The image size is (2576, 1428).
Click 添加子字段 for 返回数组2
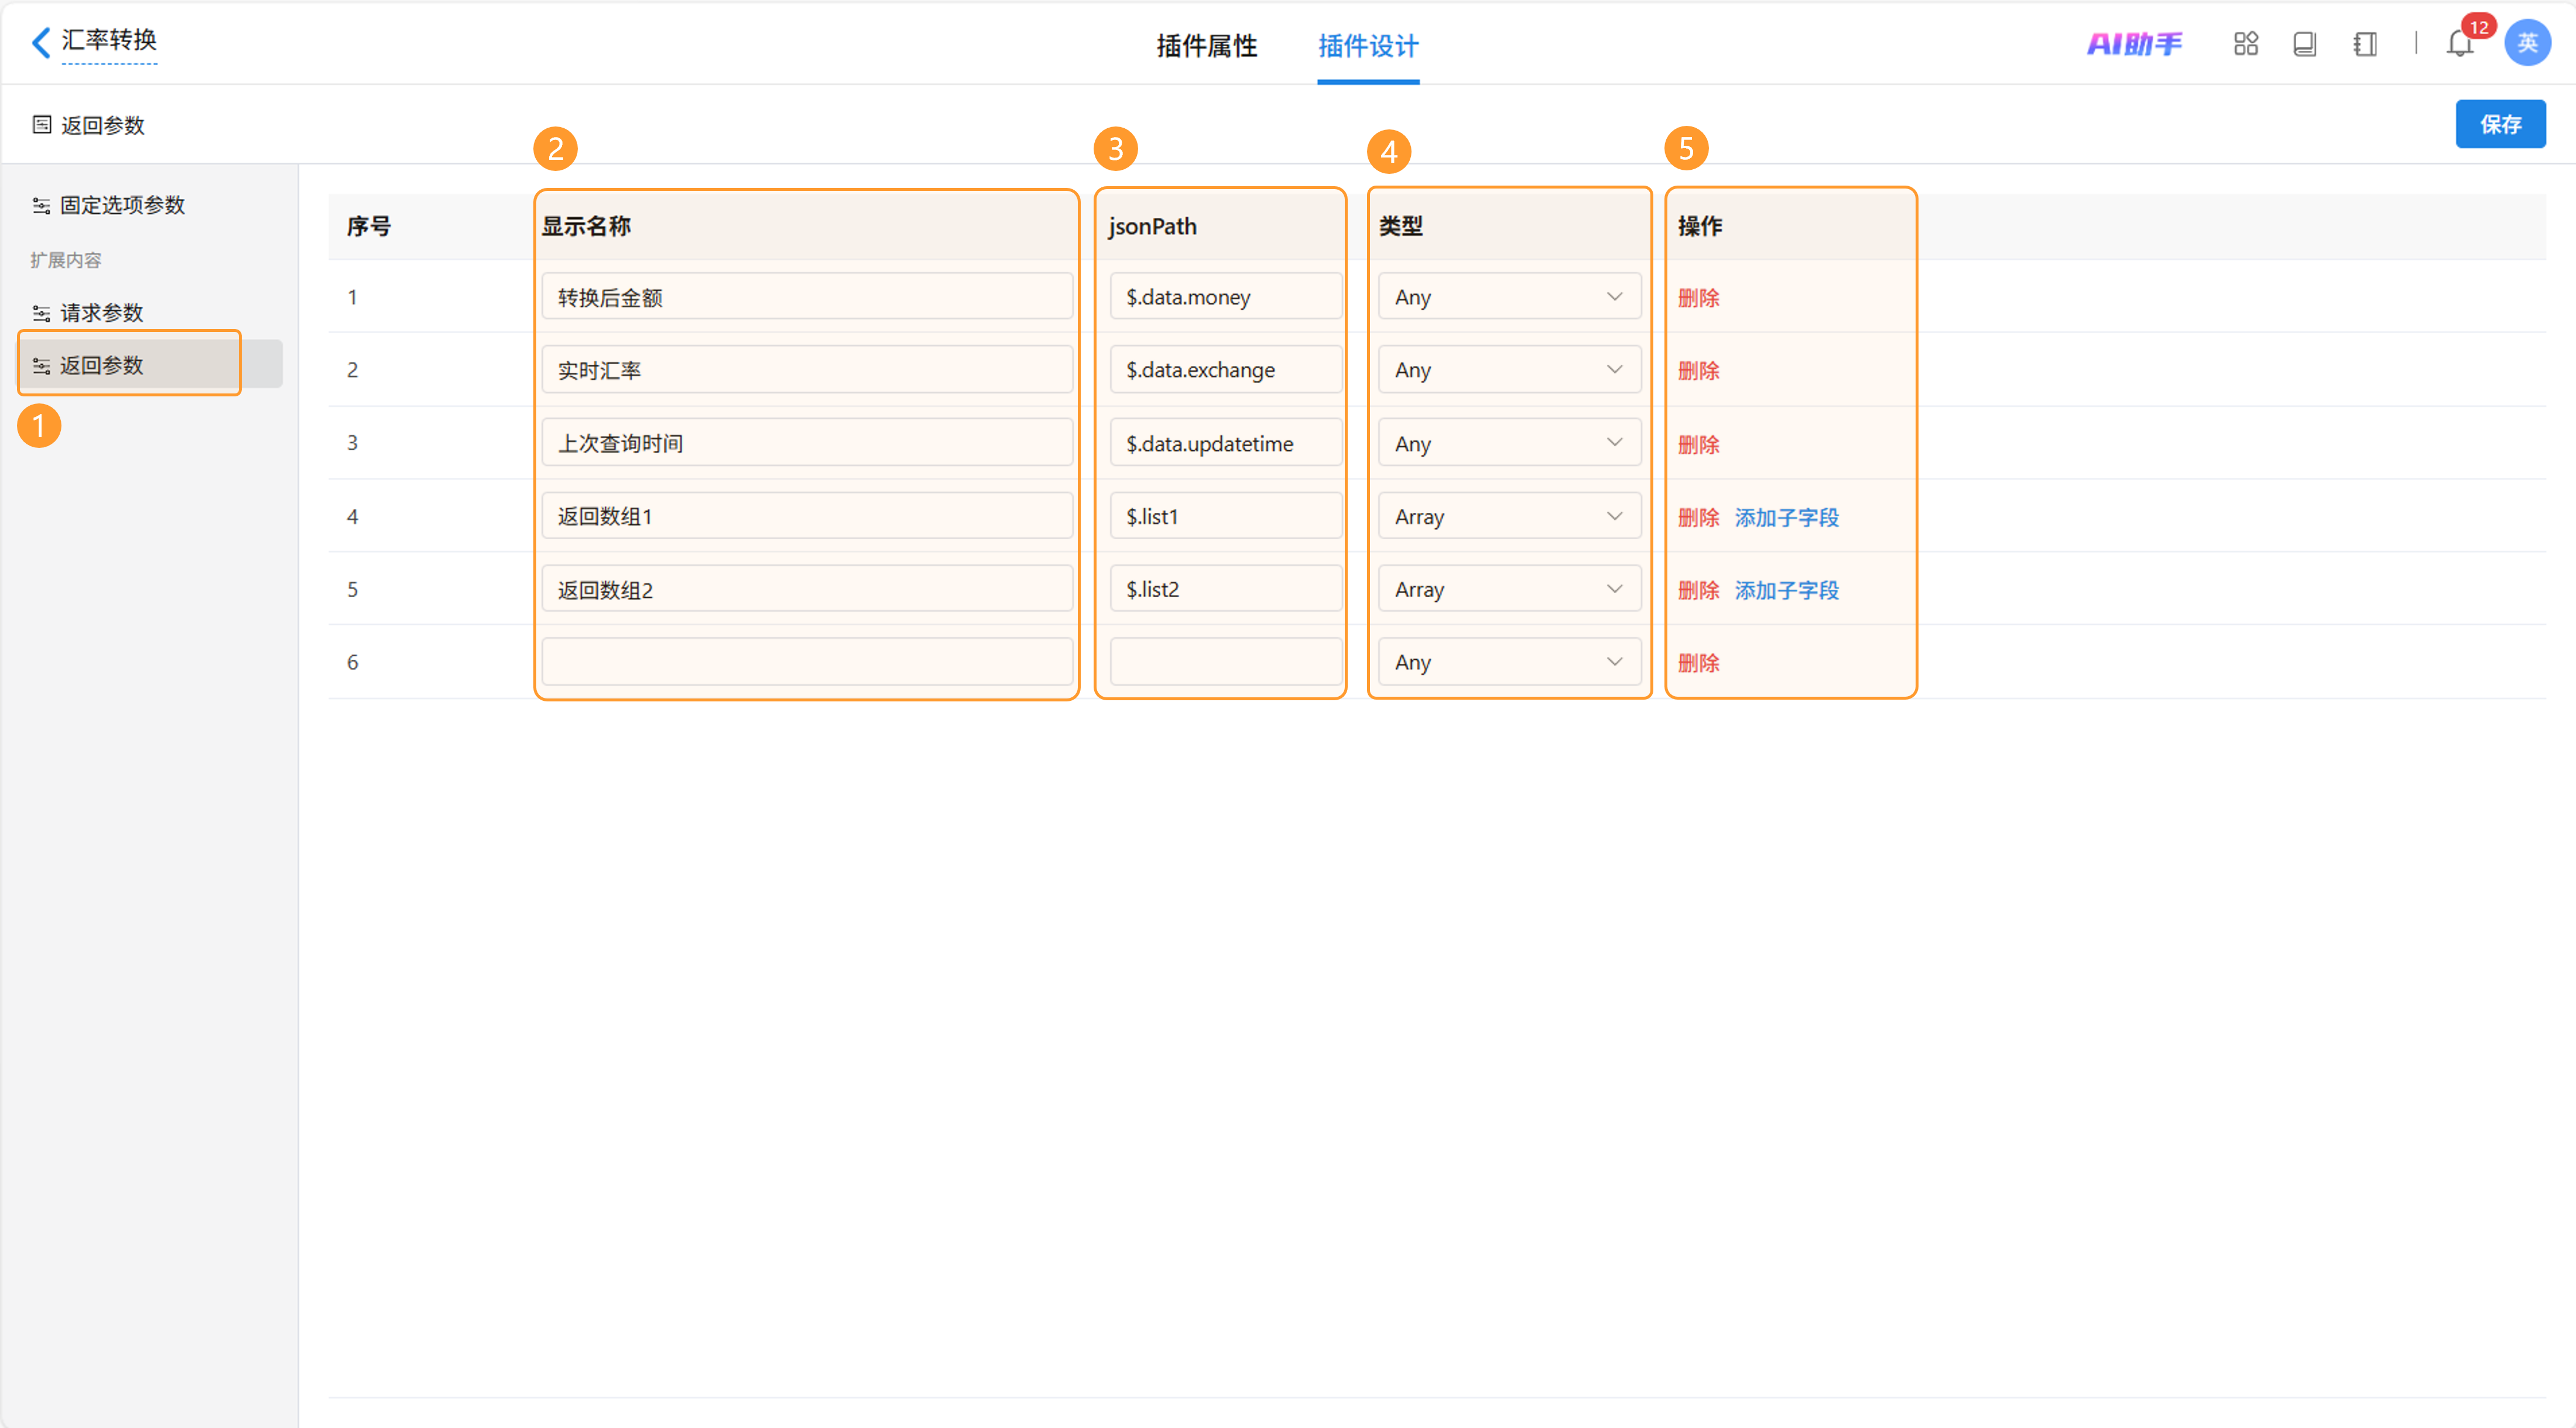[1786, 590]
